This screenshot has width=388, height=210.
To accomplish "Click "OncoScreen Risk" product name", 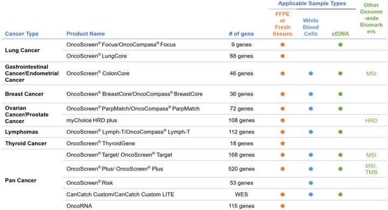I will pos(89,183).
